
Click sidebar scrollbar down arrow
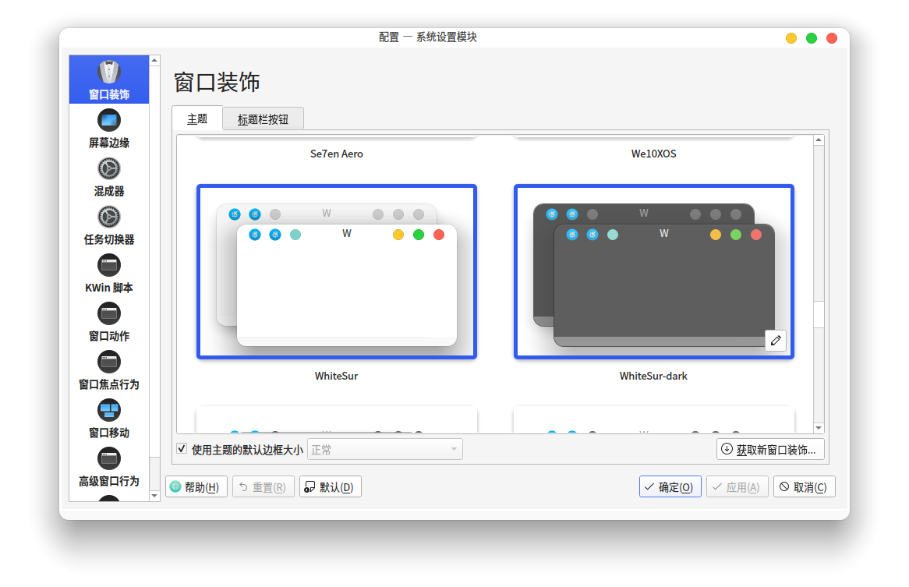click(x=154, y=496)
